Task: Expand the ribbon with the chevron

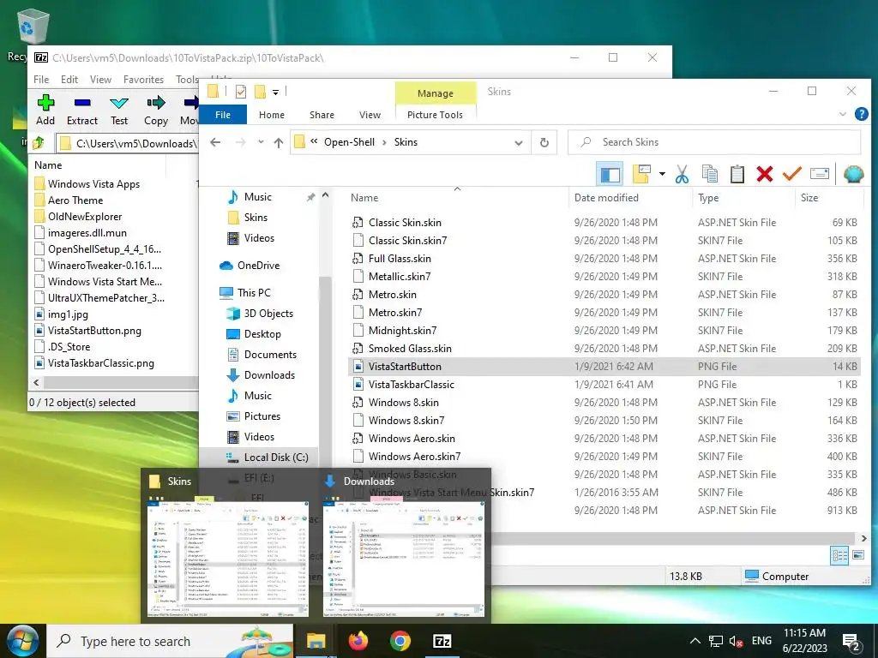Action: 843,114
